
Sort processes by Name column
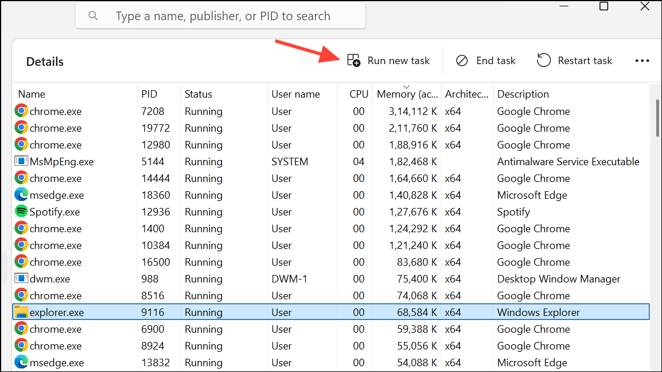point(32,94)
